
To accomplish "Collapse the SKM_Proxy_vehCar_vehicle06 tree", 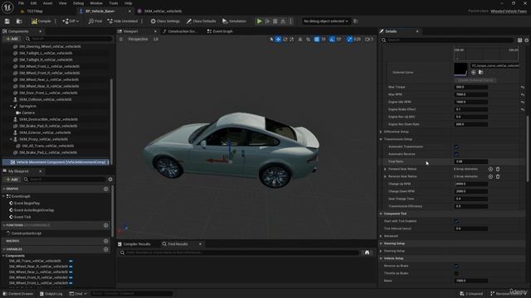I will pyautogui.click(x=11, y=139).
